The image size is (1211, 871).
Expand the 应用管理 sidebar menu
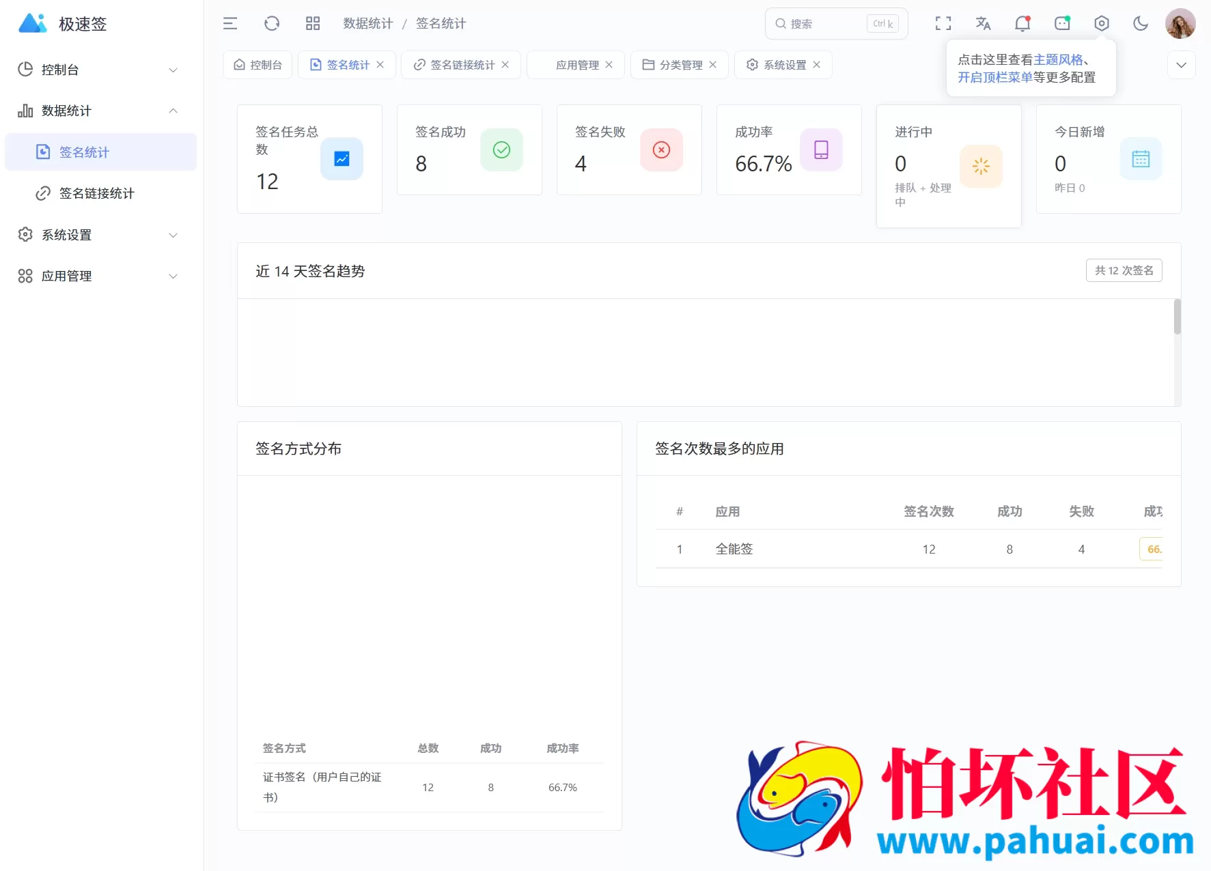100,276
